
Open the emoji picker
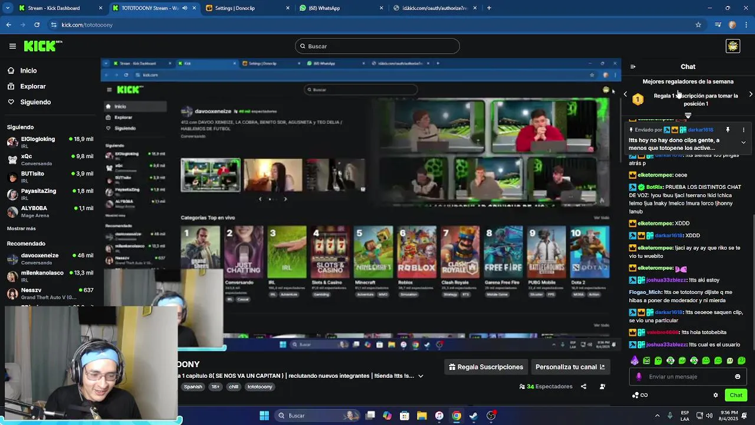click(x=737, y=377)
